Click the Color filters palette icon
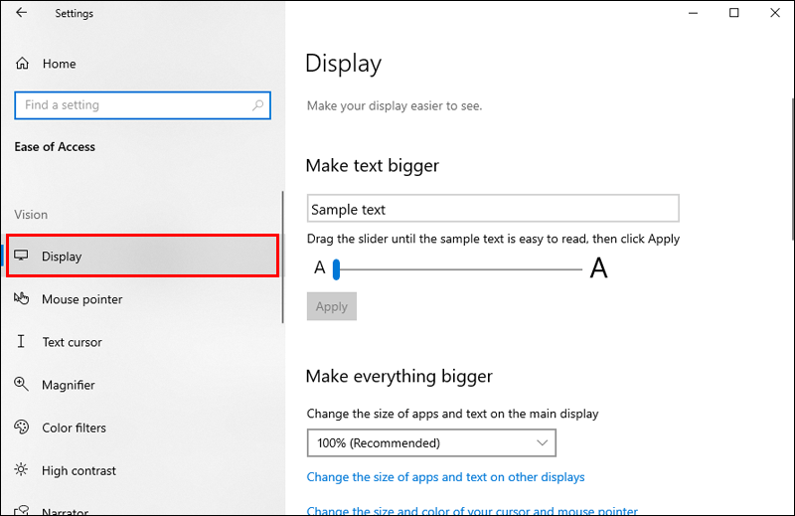Viewport: 795px width, 516px height. point(21,428)
